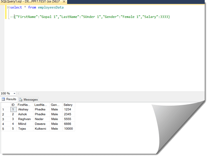Click the word 'select' in the query
Screen dimensions: 208x157
16,7
